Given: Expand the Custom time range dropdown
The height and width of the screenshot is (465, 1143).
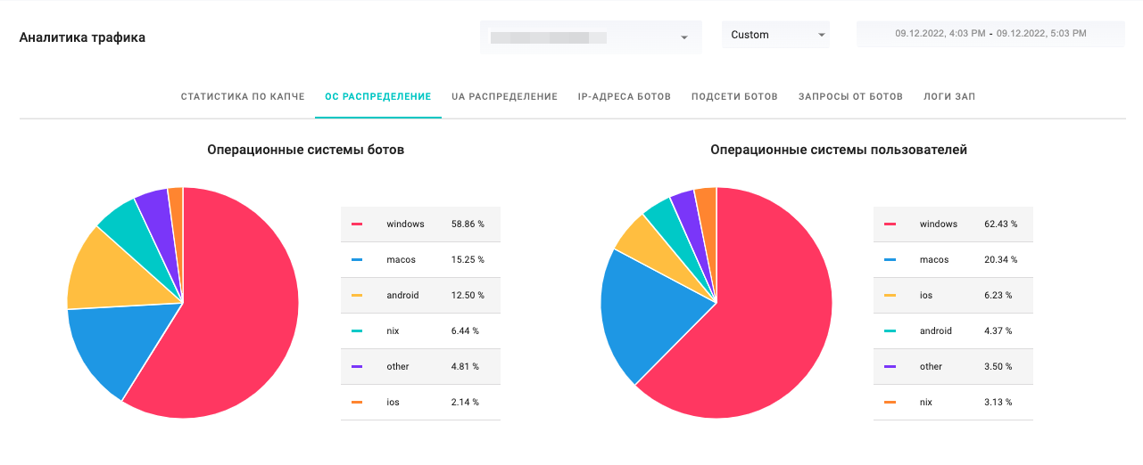Looking at the screenshot, I should pyautogui.click(x=774, y=35).
